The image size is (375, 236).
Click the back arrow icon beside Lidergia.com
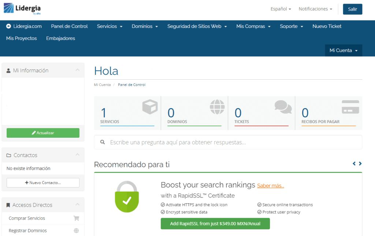click(x=8, y=26)
